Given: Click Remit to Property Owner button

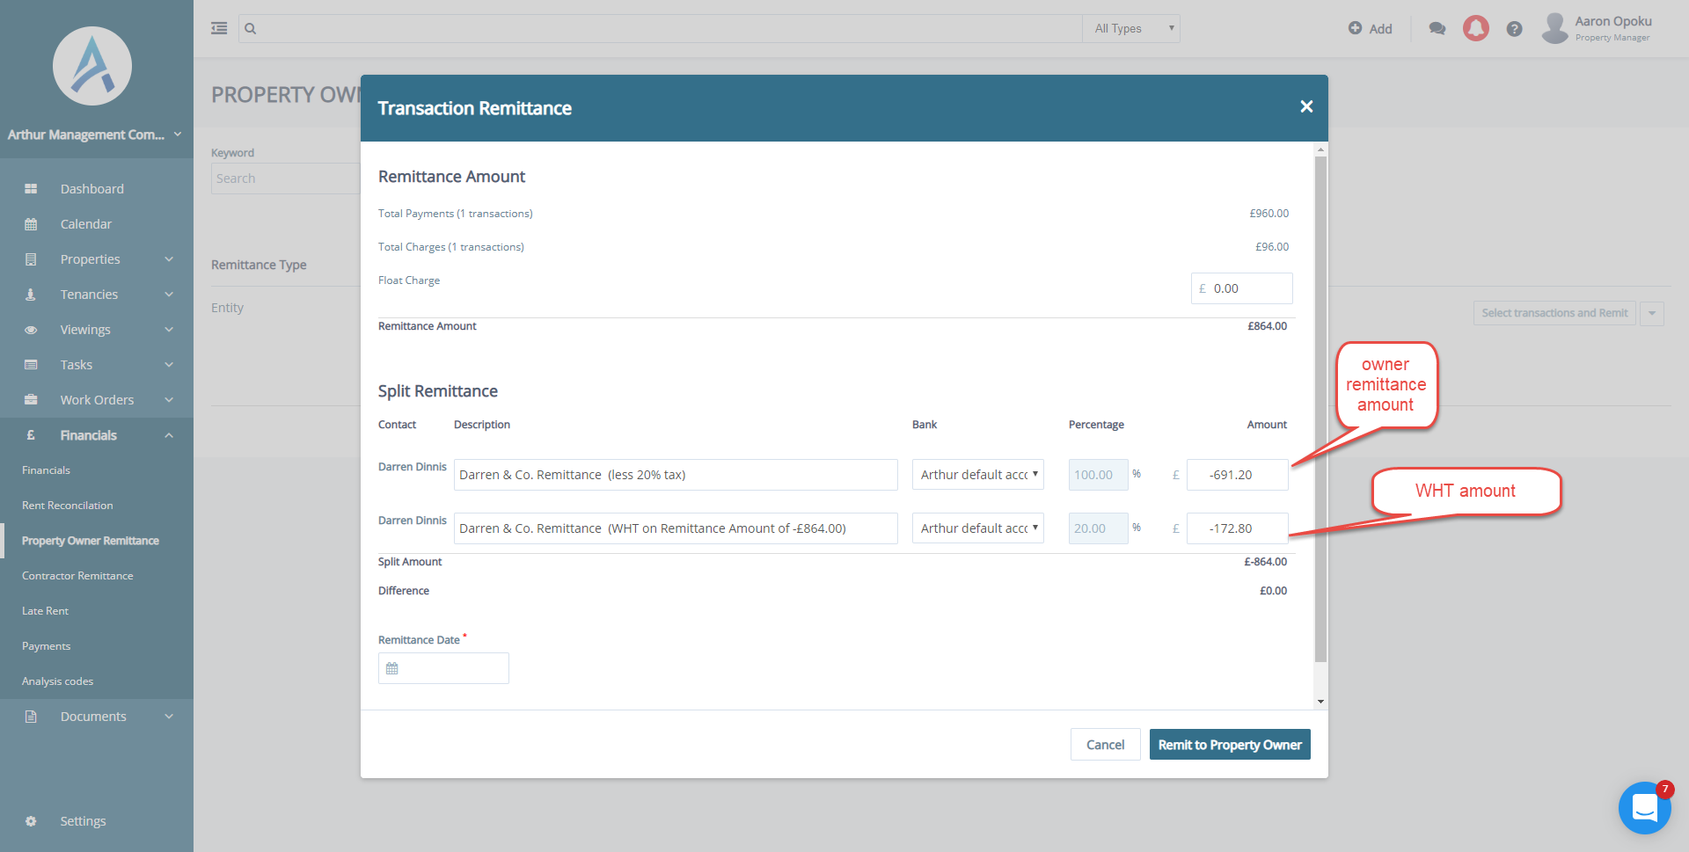Looking at the screenshot, I should (1230, 745).
